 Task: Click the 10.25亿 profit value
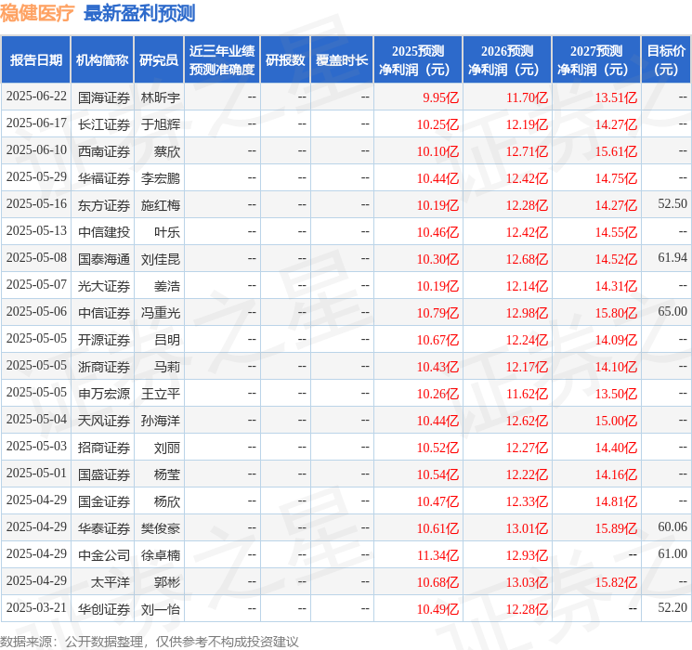437,124
